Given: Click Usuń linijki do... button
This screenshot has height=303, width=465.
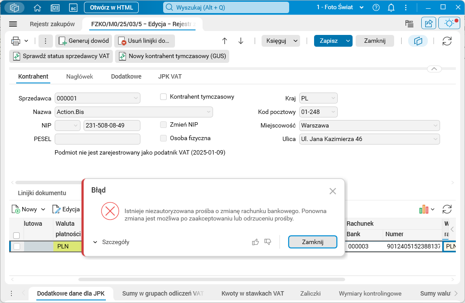Looking at the screenshot, I should click(x=144, y=41).
